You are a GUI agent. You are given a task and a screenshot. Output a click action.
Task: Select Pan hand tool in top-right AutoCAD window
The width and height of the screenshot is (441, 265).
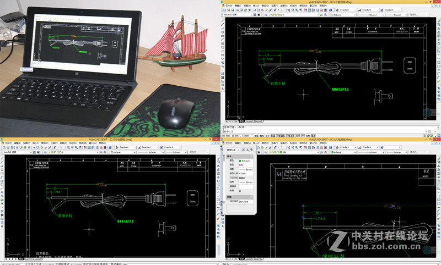click(288, 10)
